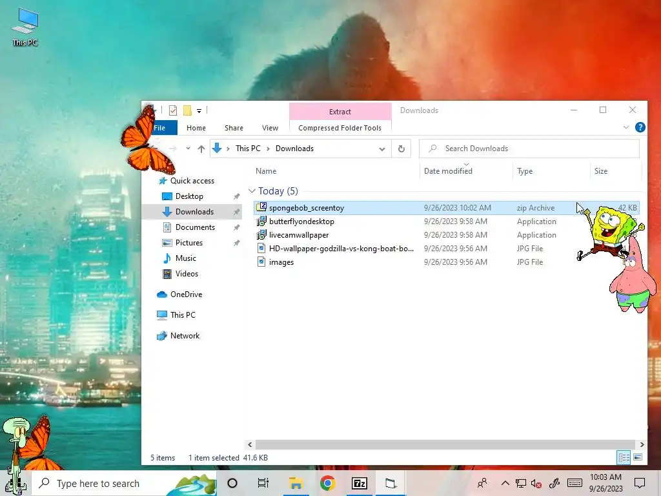This screenshot has width=661, height=496.
Task: Expand the chevron after This PC breadcrumb
Action: coord(268,149)
